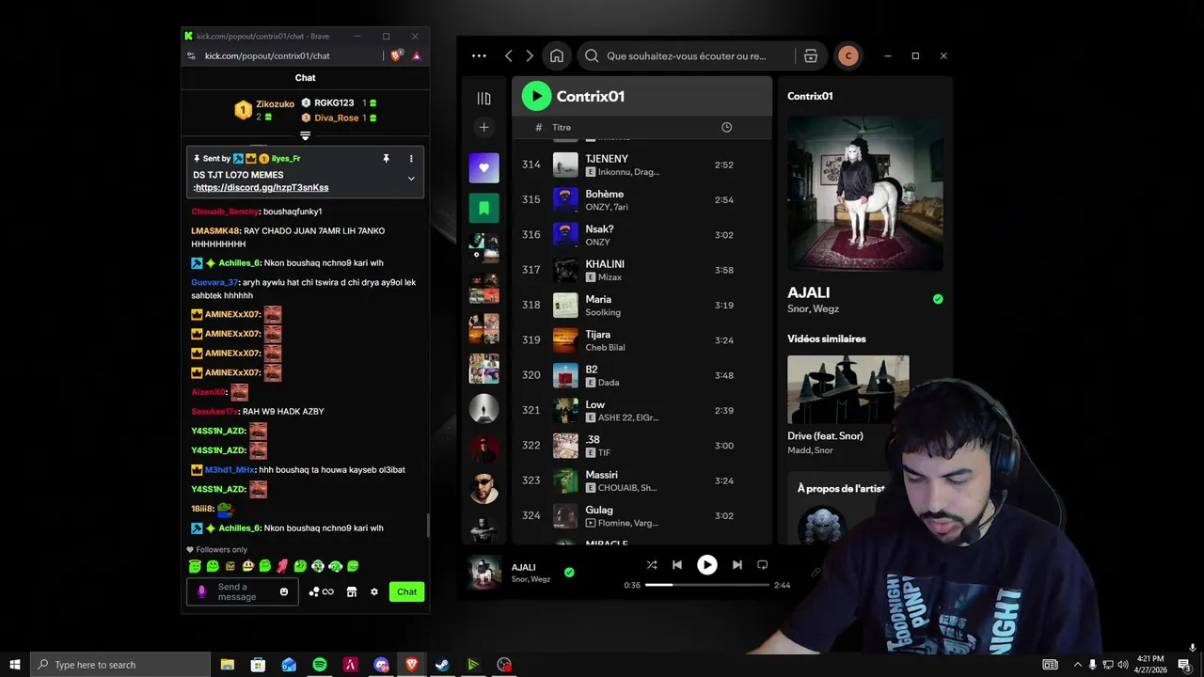Open the Liked Songs heart tile
Image resolution: width=1204 pixels, height=677 pixels.
pyautogui.click(x=483, y=167)
